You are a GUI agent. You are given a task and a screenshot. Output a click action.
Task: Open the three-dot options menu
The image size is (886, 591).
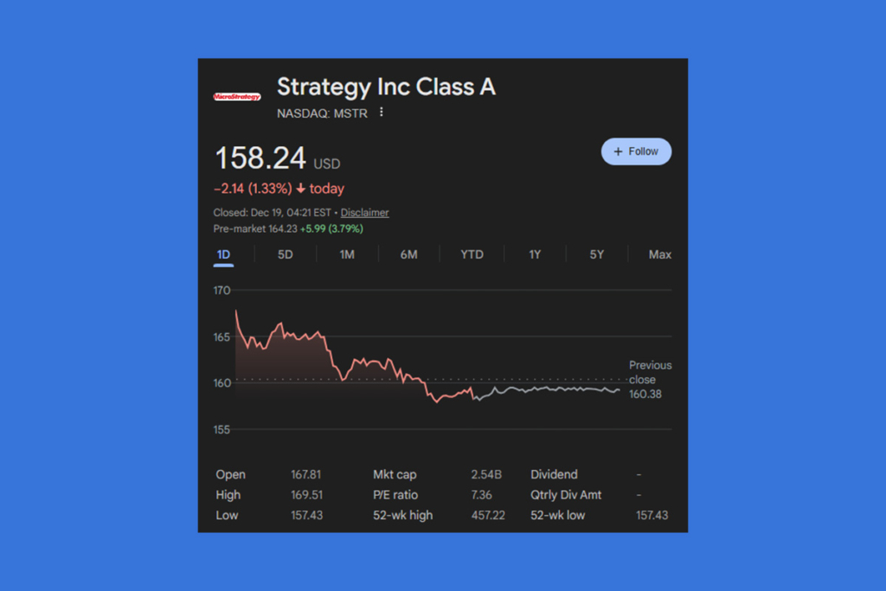(382, 112)
